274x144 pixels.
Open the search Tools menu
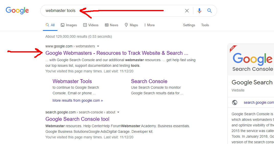[205, 25]
